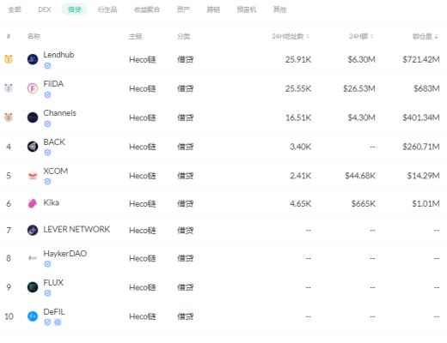This screenshot has height=343, width=447.
Task: Click the silver rank-two medal icon
Action: point(9,88)
